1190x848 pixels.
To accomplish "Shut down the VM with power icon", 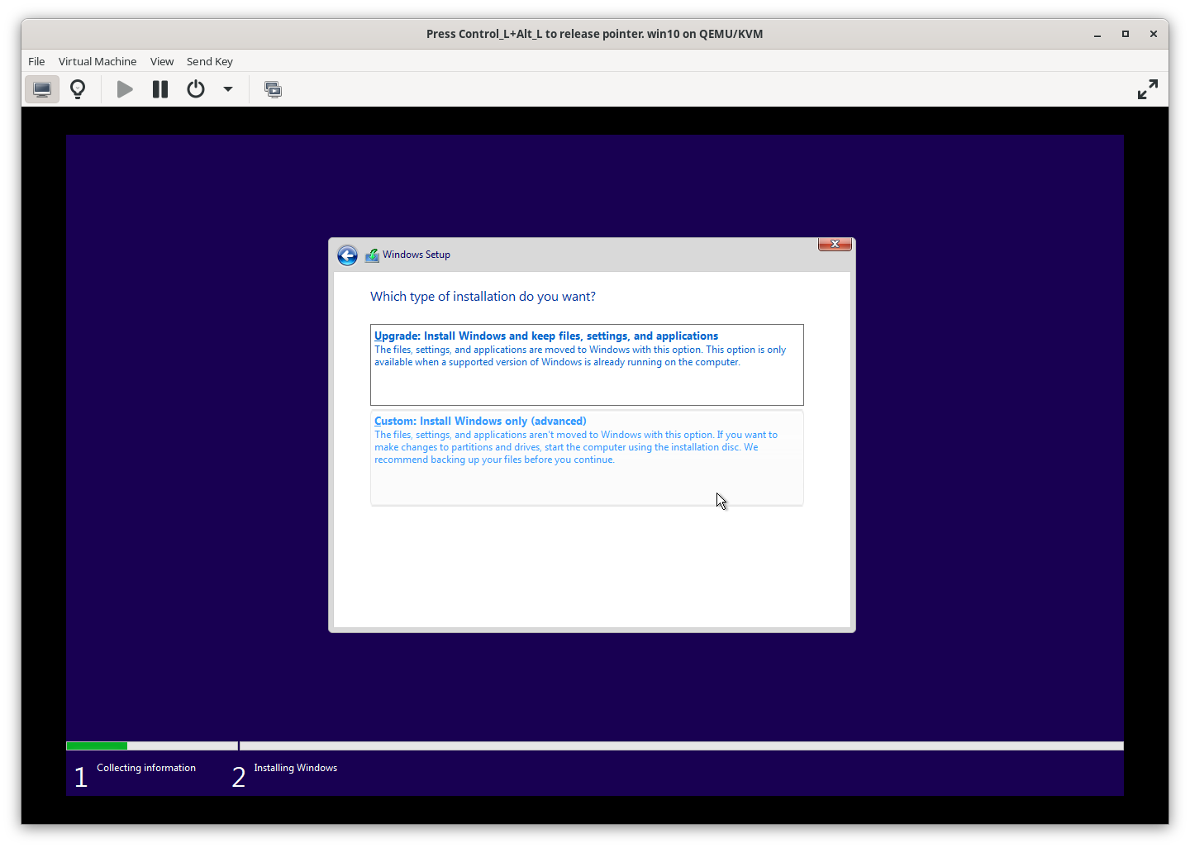I will pos(196,89).
